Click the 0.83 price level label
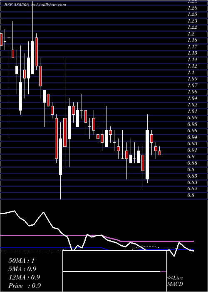Screen dimensions: 208x292 (192, 182)
